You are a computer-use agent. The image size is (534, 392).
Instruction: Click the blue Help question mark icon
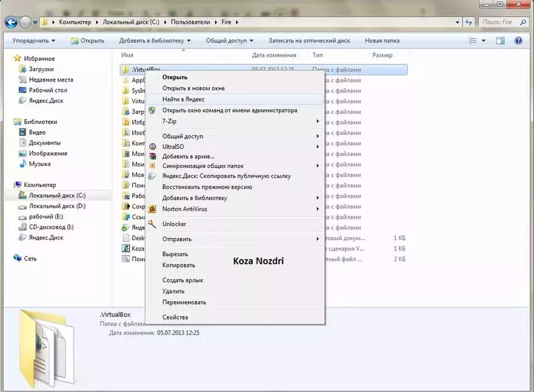pyautogui.click(x=518, y=41)
